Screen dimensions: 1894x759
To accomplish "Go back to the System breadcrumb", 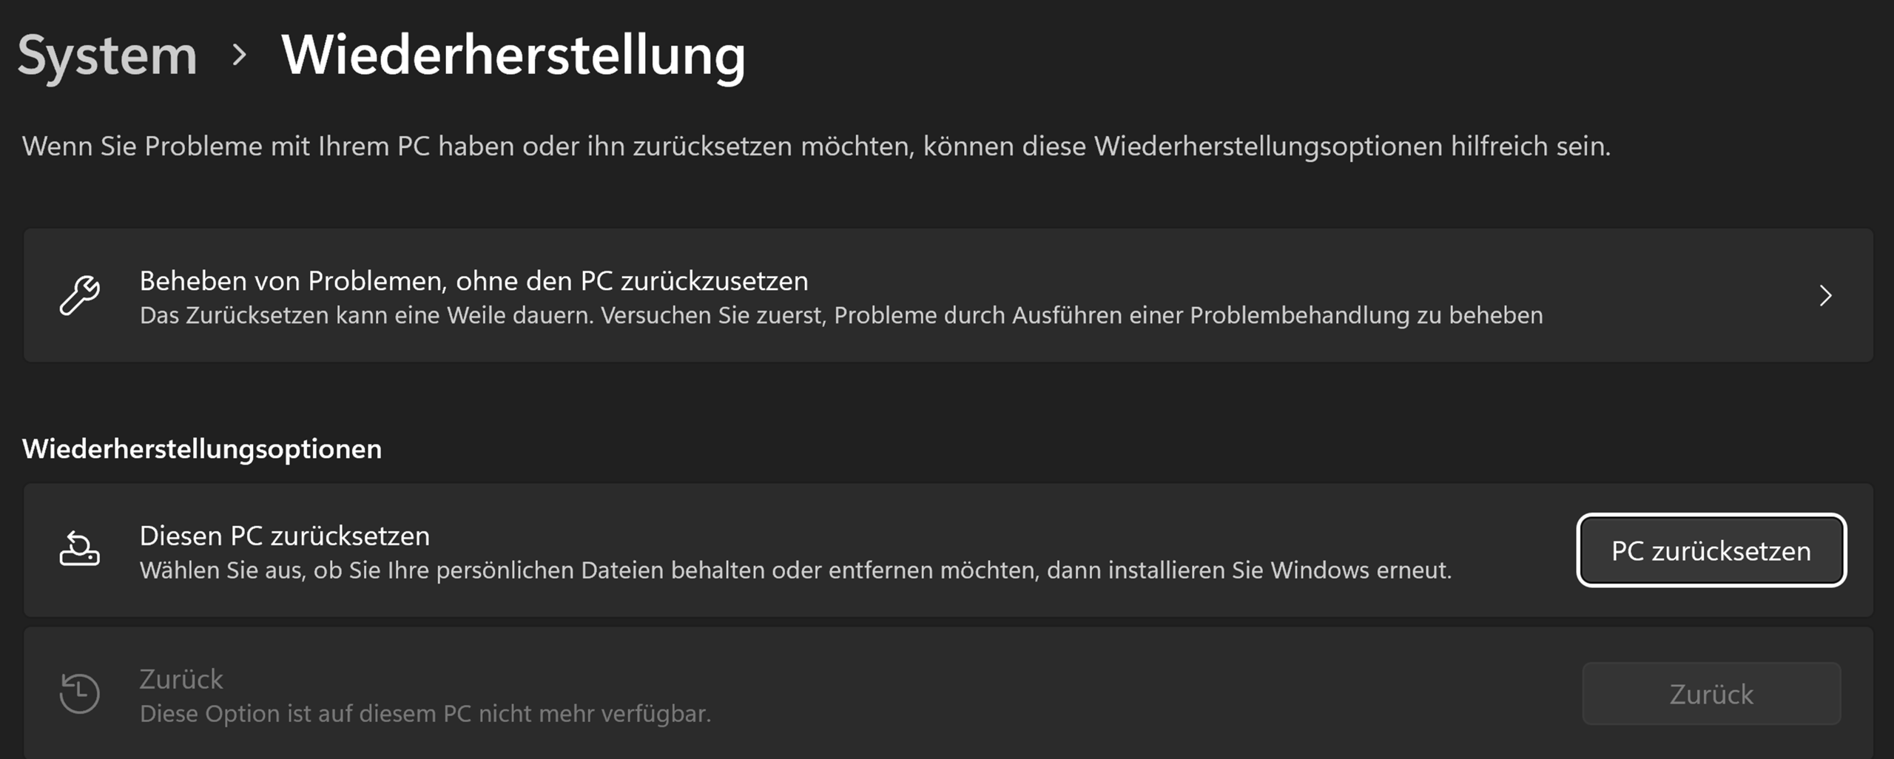I will point(107,56).
